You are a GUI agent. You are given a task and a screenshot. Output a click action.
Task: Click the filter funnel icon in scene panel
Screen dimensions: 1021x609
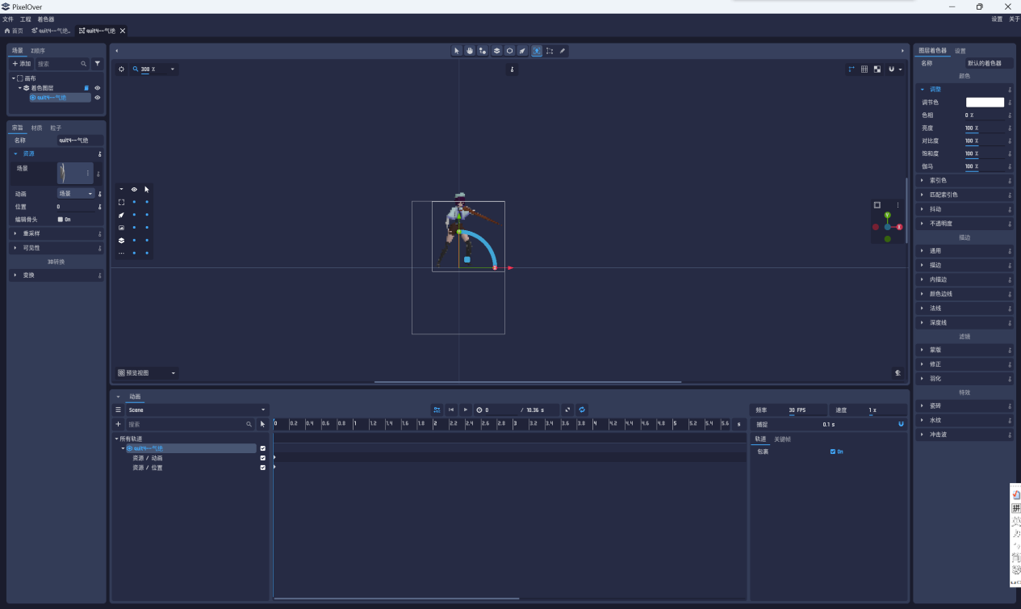(98, 63)
